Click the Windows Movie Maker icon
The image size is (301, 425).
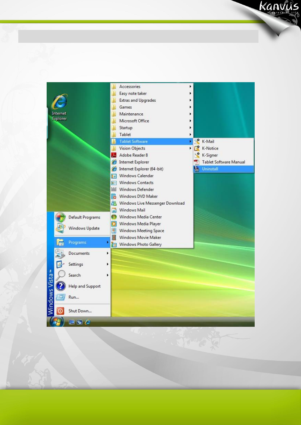114,238
